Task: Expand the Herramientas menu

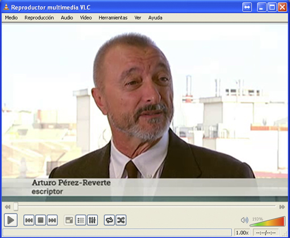Action: (113, 18)
